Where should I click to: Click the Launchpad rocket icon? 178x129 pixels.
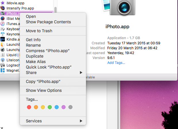pyautogui.click(x=3, y=50)
